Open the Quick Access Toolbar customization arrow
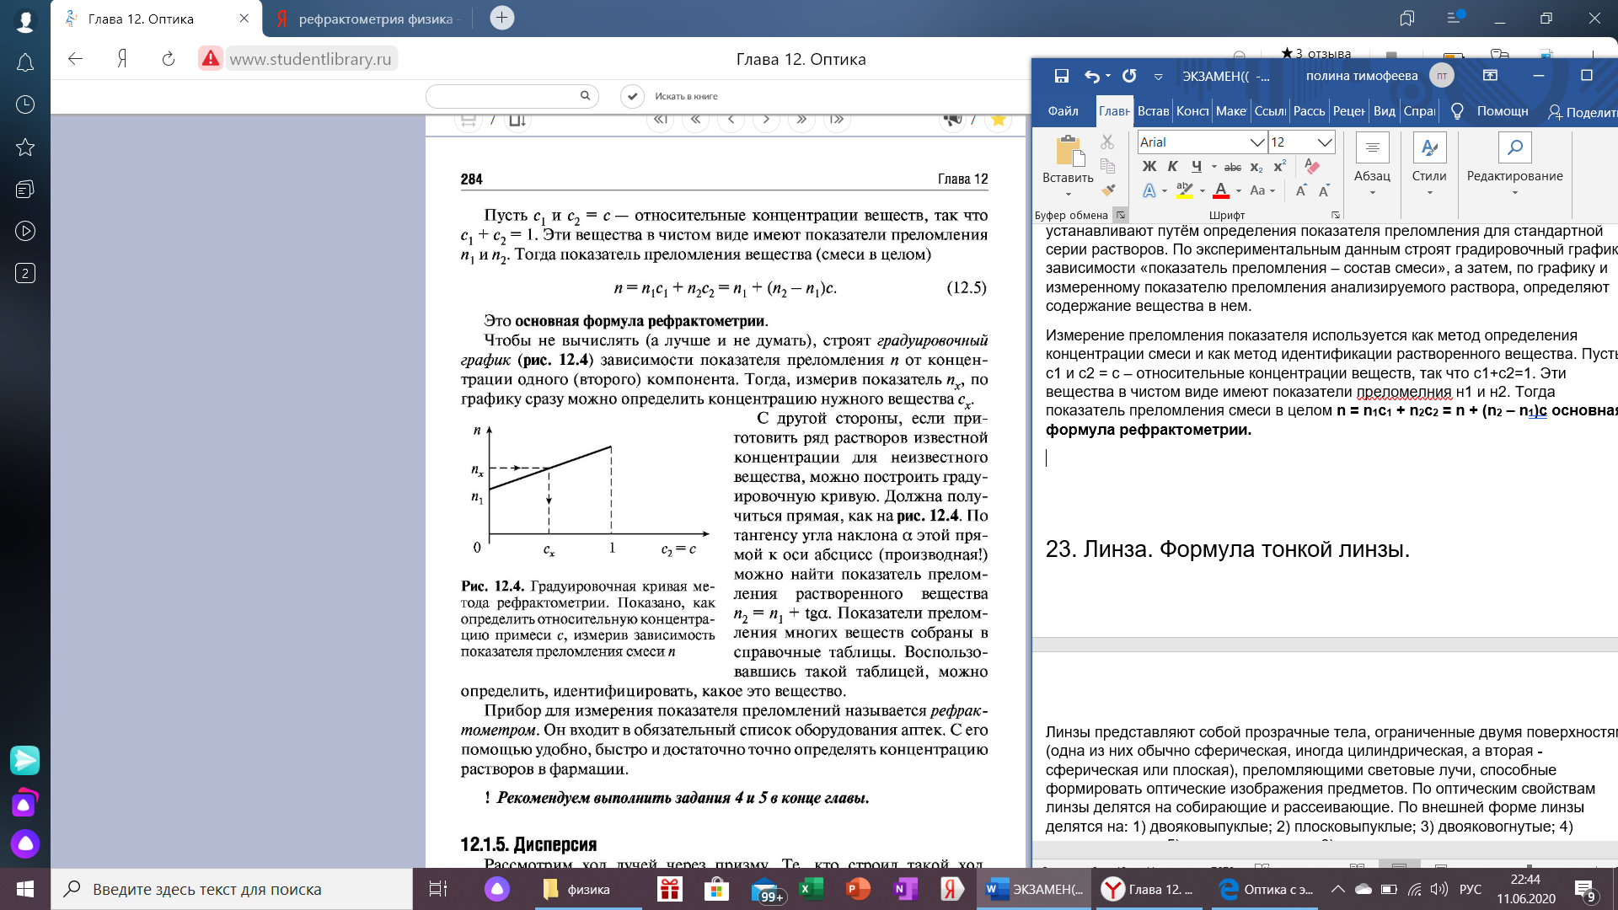The width and height of the screenshot is (1618, 910). [x=1159, y=77]
